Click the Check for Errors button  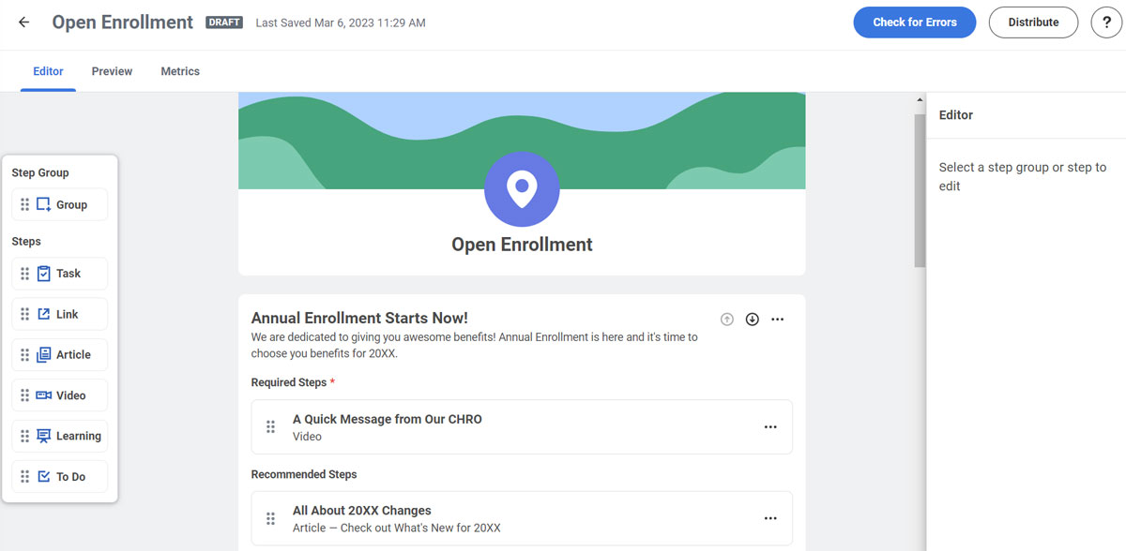point(915,22)
